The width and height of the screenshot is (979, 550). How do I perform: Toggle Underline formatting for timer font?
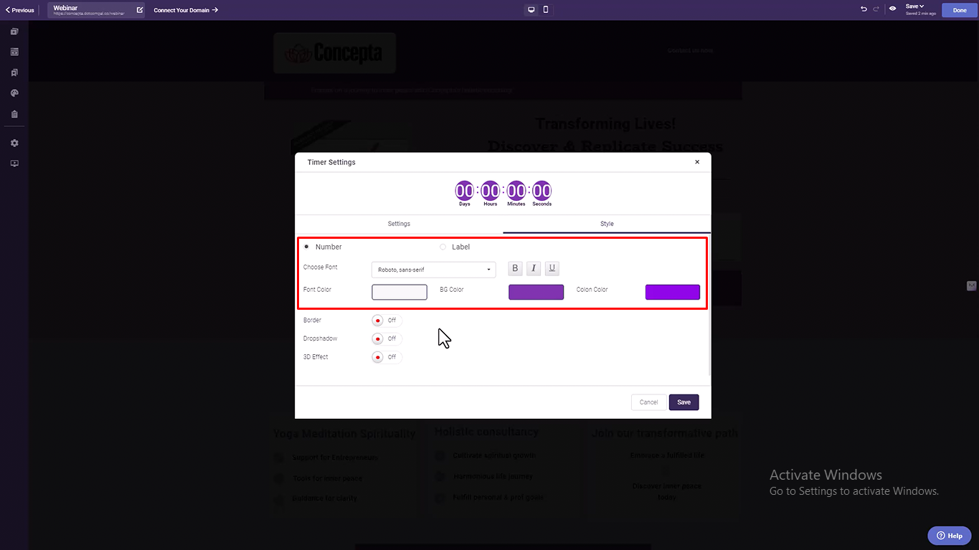[x=552, y=269]
